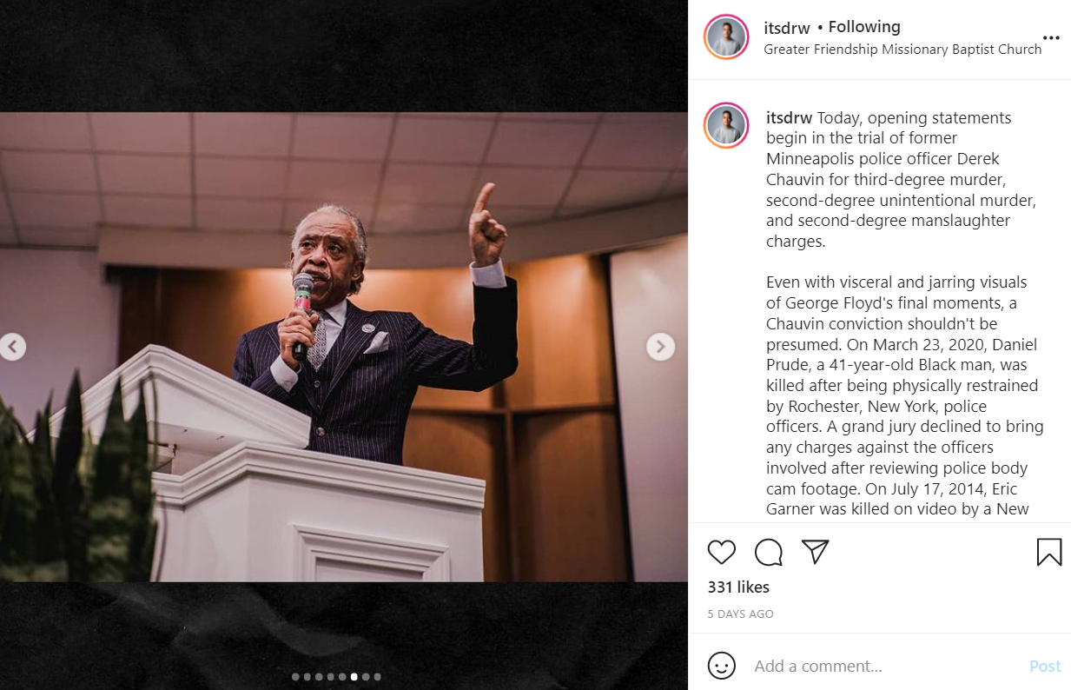Click itsdrw avatar beside the caption

click(726, 126)
